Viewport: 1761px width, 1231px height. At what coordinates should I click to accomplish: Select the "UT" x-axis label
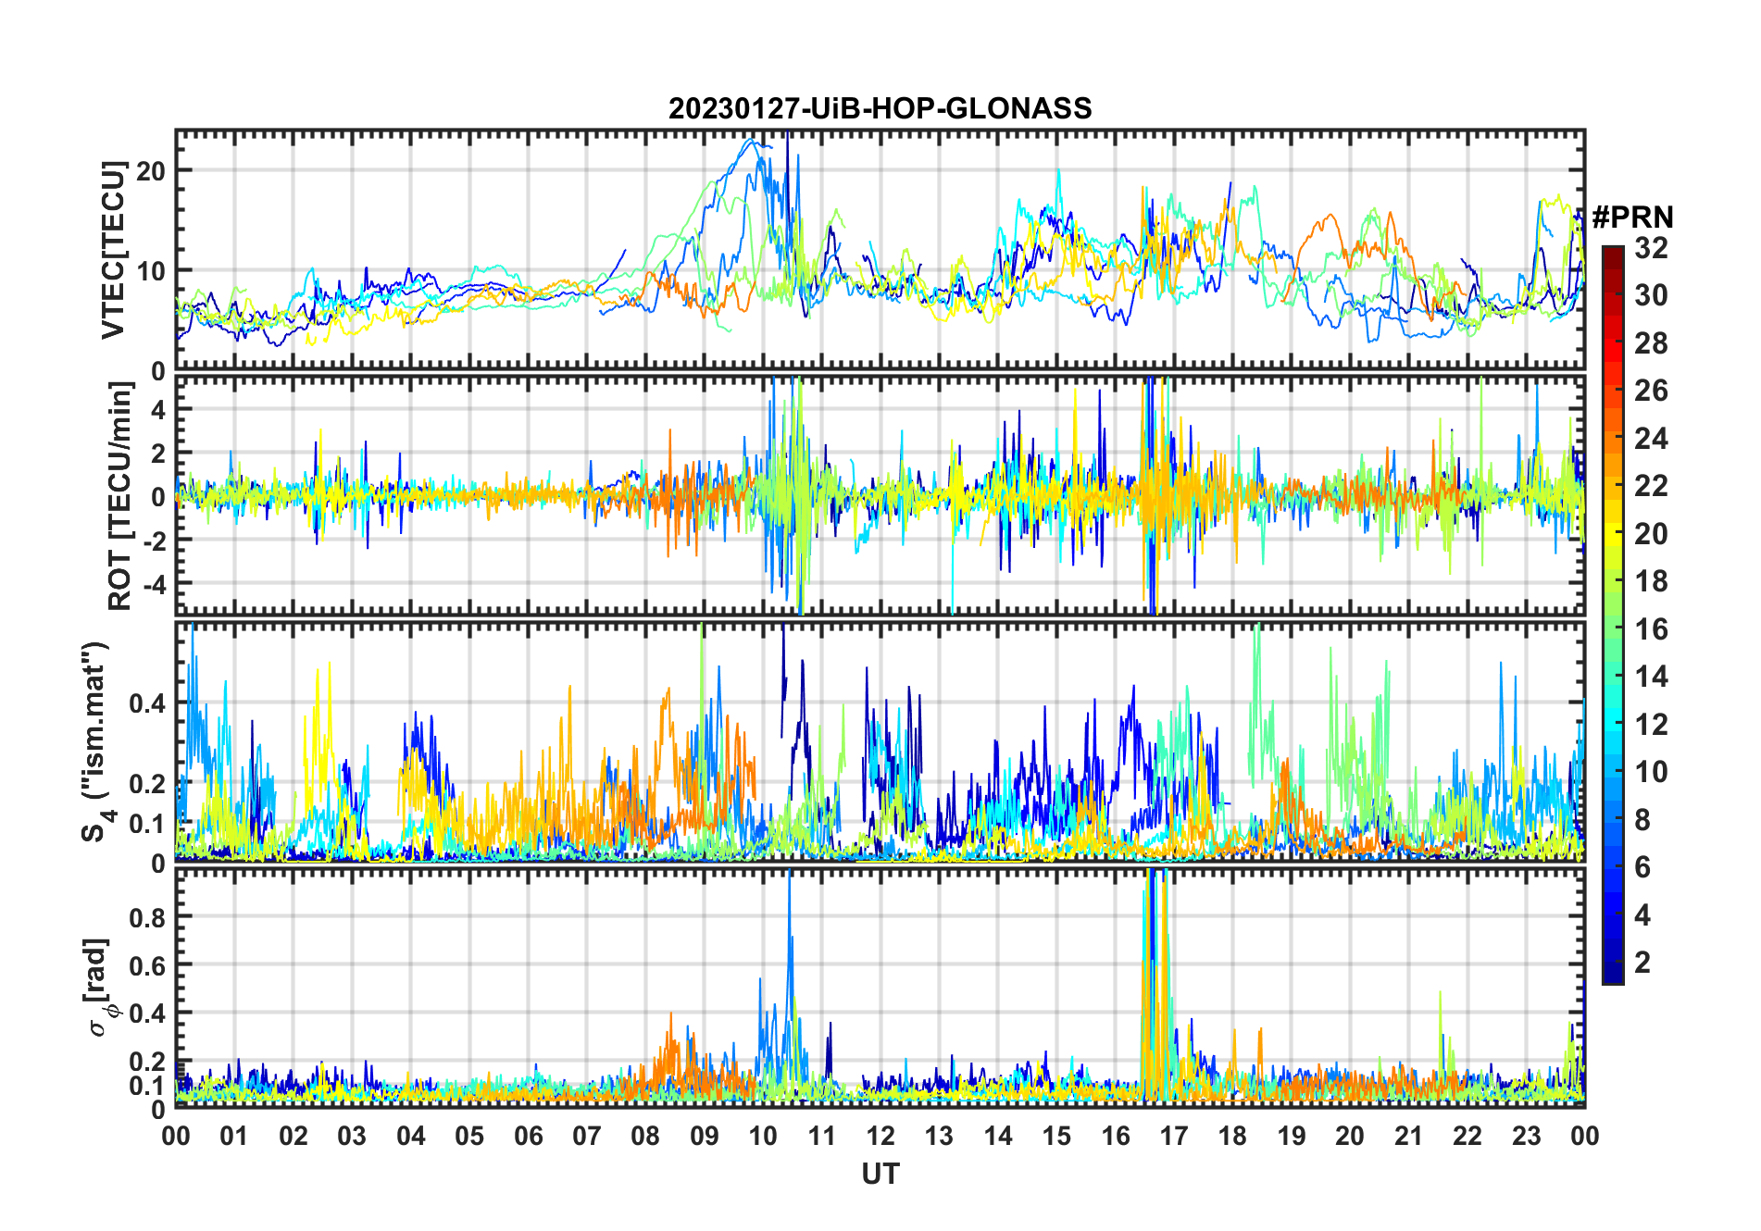click(880, 1174)
